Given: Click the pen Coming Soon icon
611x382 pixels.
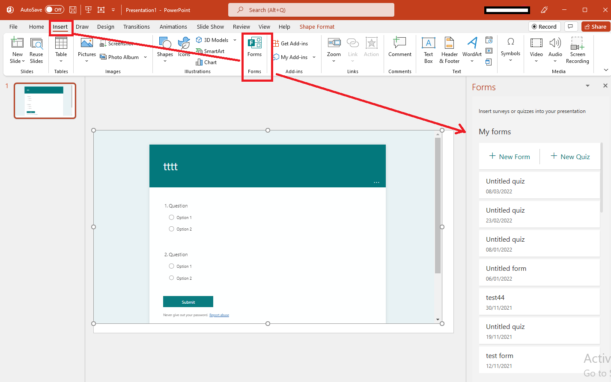Looking at the screenshot, I should 544,10.
